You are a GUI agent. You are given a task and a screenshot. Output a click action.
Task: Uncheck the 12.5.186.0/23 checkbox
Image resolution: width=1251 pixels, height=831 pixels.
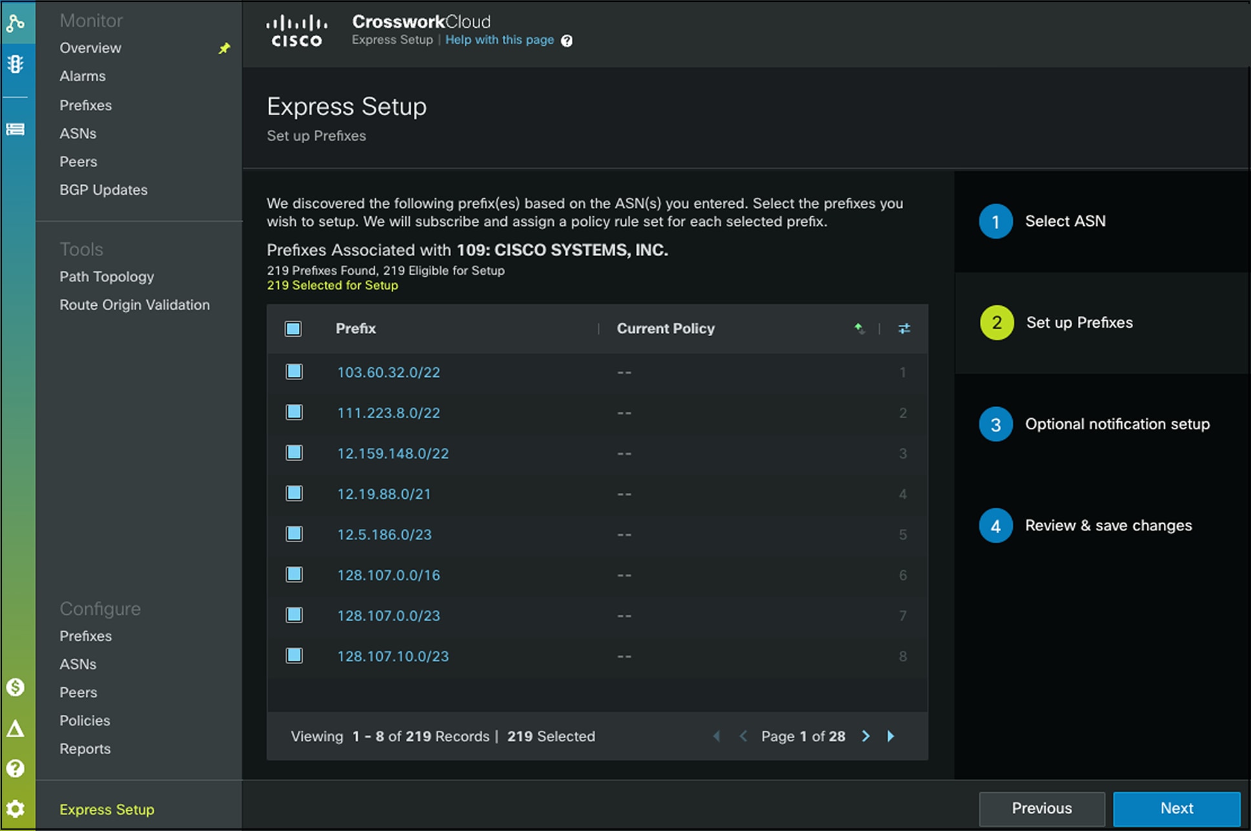(x=294, y=534)
